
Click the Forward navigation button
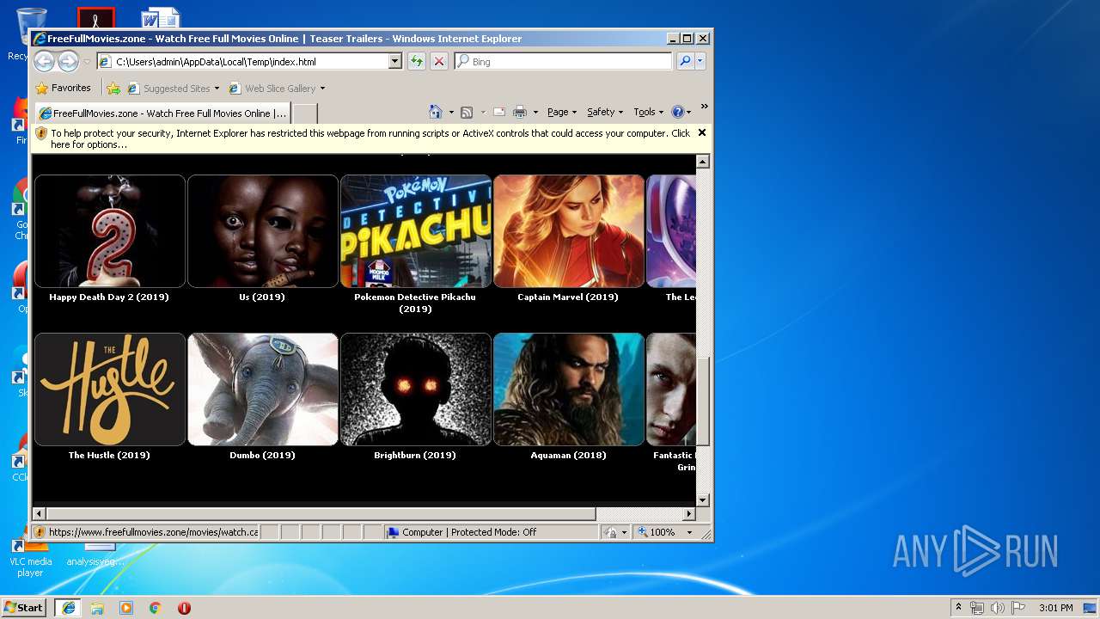point(68,61)
